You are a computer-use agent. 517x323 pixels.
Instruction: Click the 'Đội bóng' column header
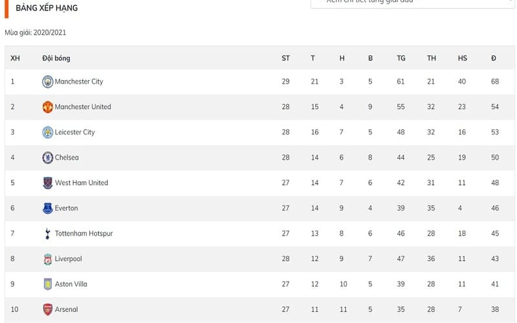tap(56, 58)
